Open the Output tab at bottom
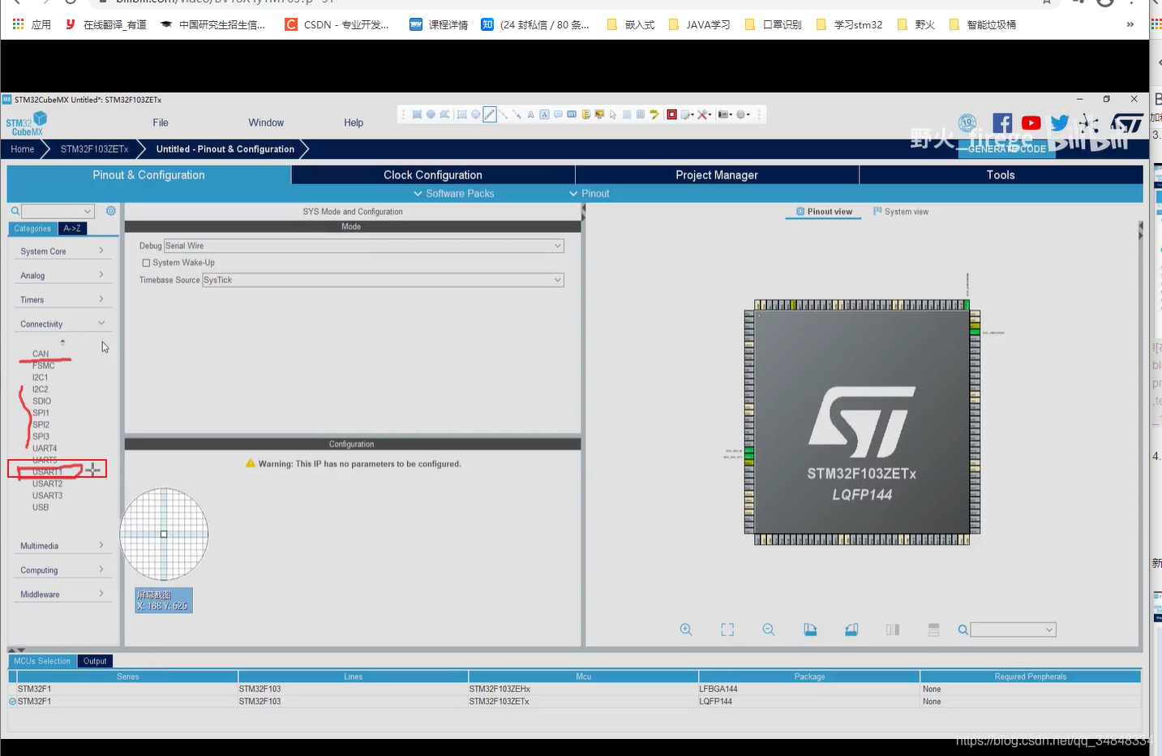Image resolution: width=1162 pixels, height=756 pixels. (x=95, y=661)
